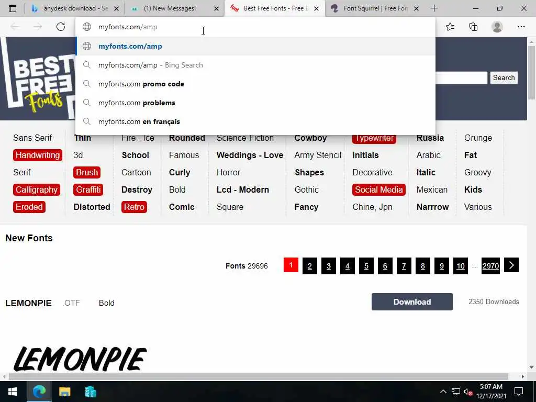Open the Chine, Jpn category

point(372,207)
